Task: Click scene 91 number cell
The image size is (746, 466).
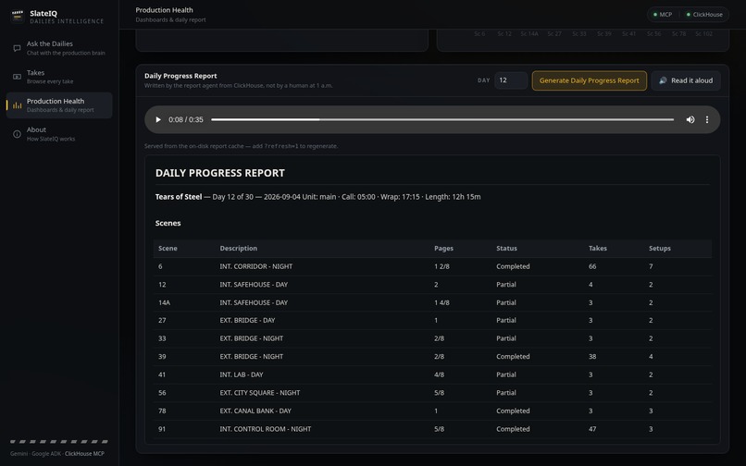Action: (x=162, y=428)
